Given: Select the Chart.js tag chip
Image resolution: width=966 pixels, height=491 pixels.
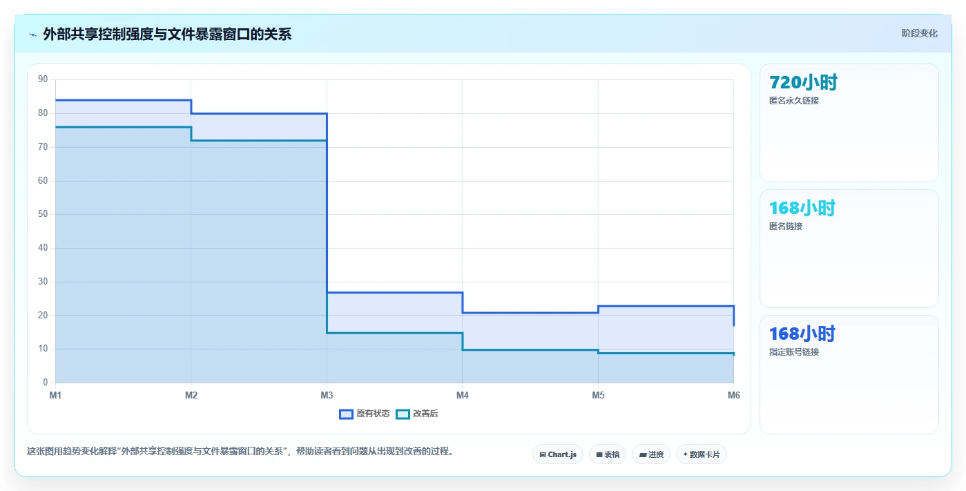Looking at the screenshot, I should (558, 454).
